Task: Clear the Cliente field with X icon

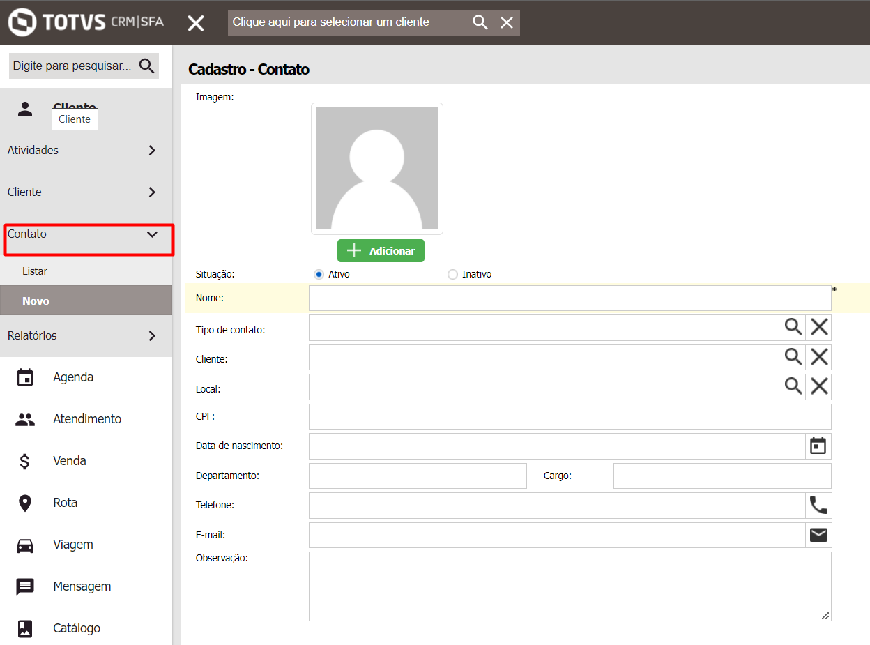Action: click(x=819, y=357)
